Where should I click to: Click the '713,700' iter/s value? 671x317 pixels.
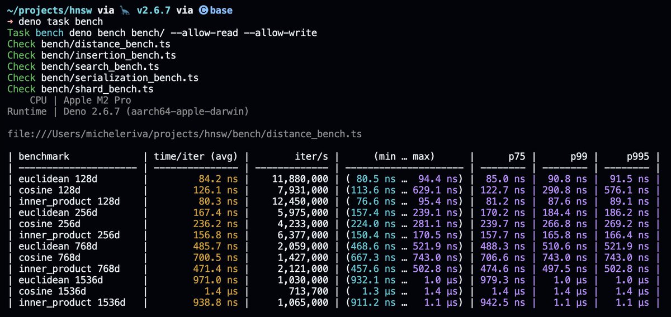[309, 291]
